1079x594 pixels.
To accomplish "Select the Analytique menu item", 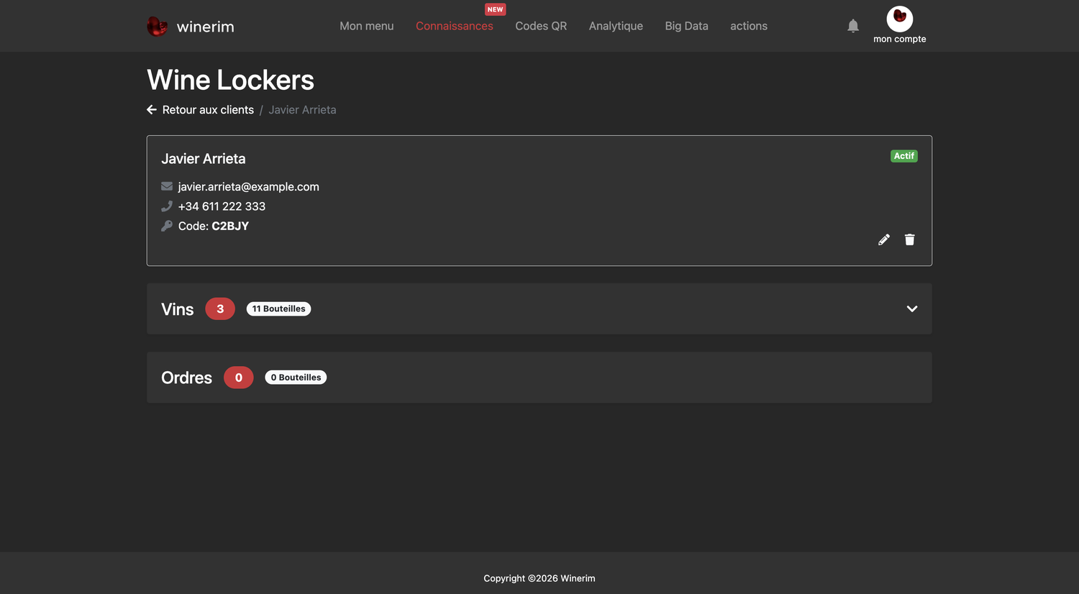I will [x=616, y=26].
